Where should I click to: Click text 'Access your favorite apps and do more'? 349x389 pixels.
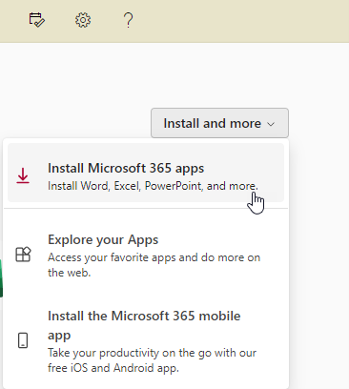click(146, 257)
